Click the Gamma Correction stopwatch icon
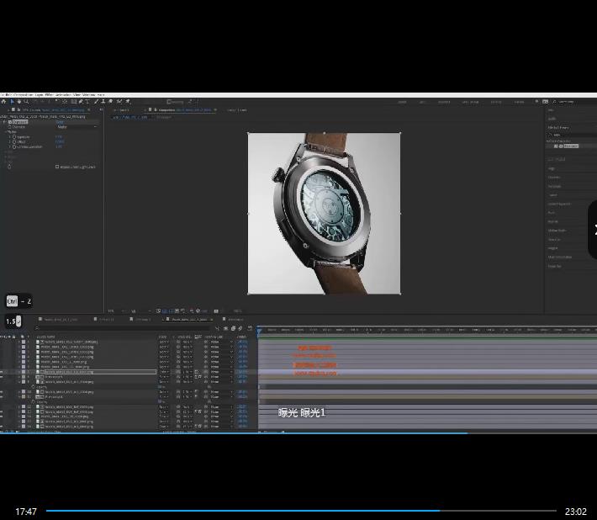The width and height of the screenshot is (597, 520). tap(14, 146)
